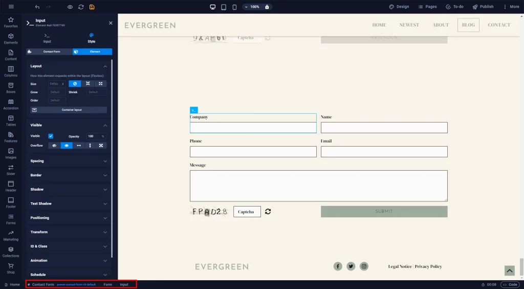Switch to mobile phone viewport icon
This screenshot has height=289, width=524.
(234, 7)
